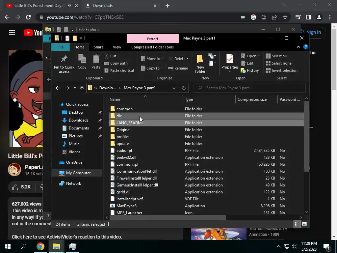Open the Move to dropdown

[x=152, y=59]
